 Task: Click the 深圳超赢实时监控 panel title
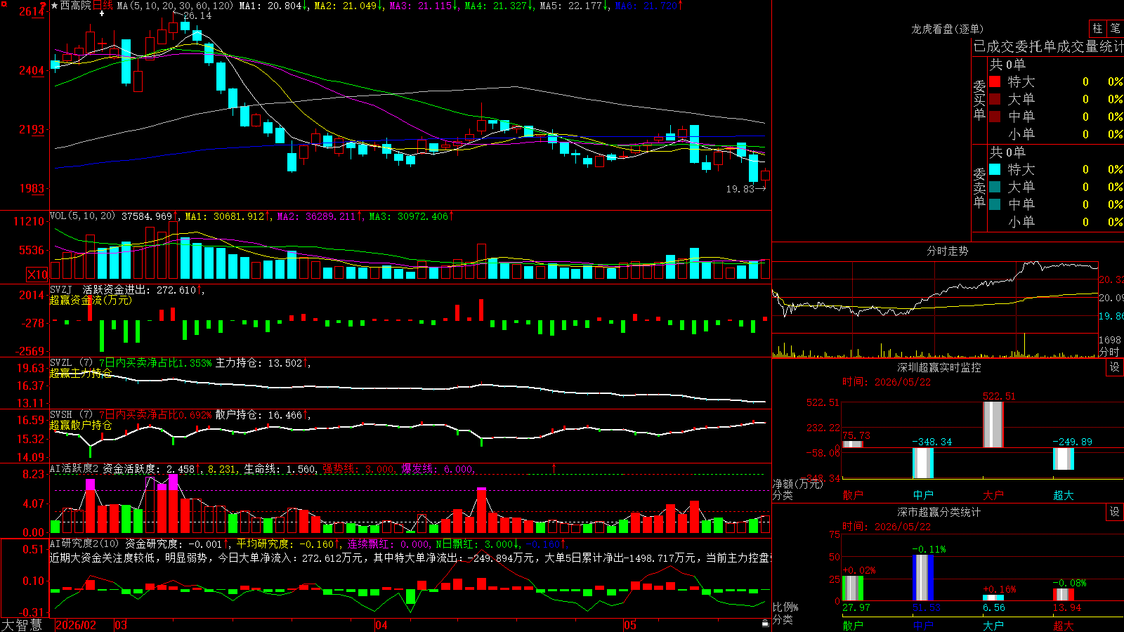[939, 367]
